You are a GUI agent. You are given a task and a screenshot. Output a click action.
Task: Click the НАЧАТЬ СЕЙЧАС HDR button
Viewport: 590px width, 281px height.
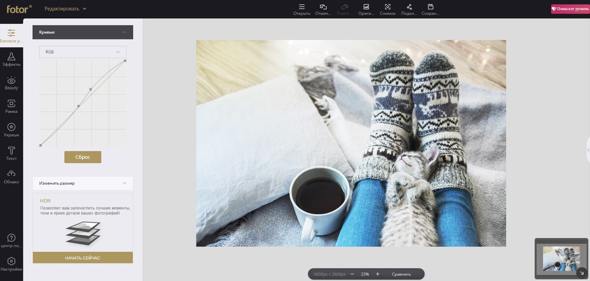pyautogui.click(x=83, y=258)
